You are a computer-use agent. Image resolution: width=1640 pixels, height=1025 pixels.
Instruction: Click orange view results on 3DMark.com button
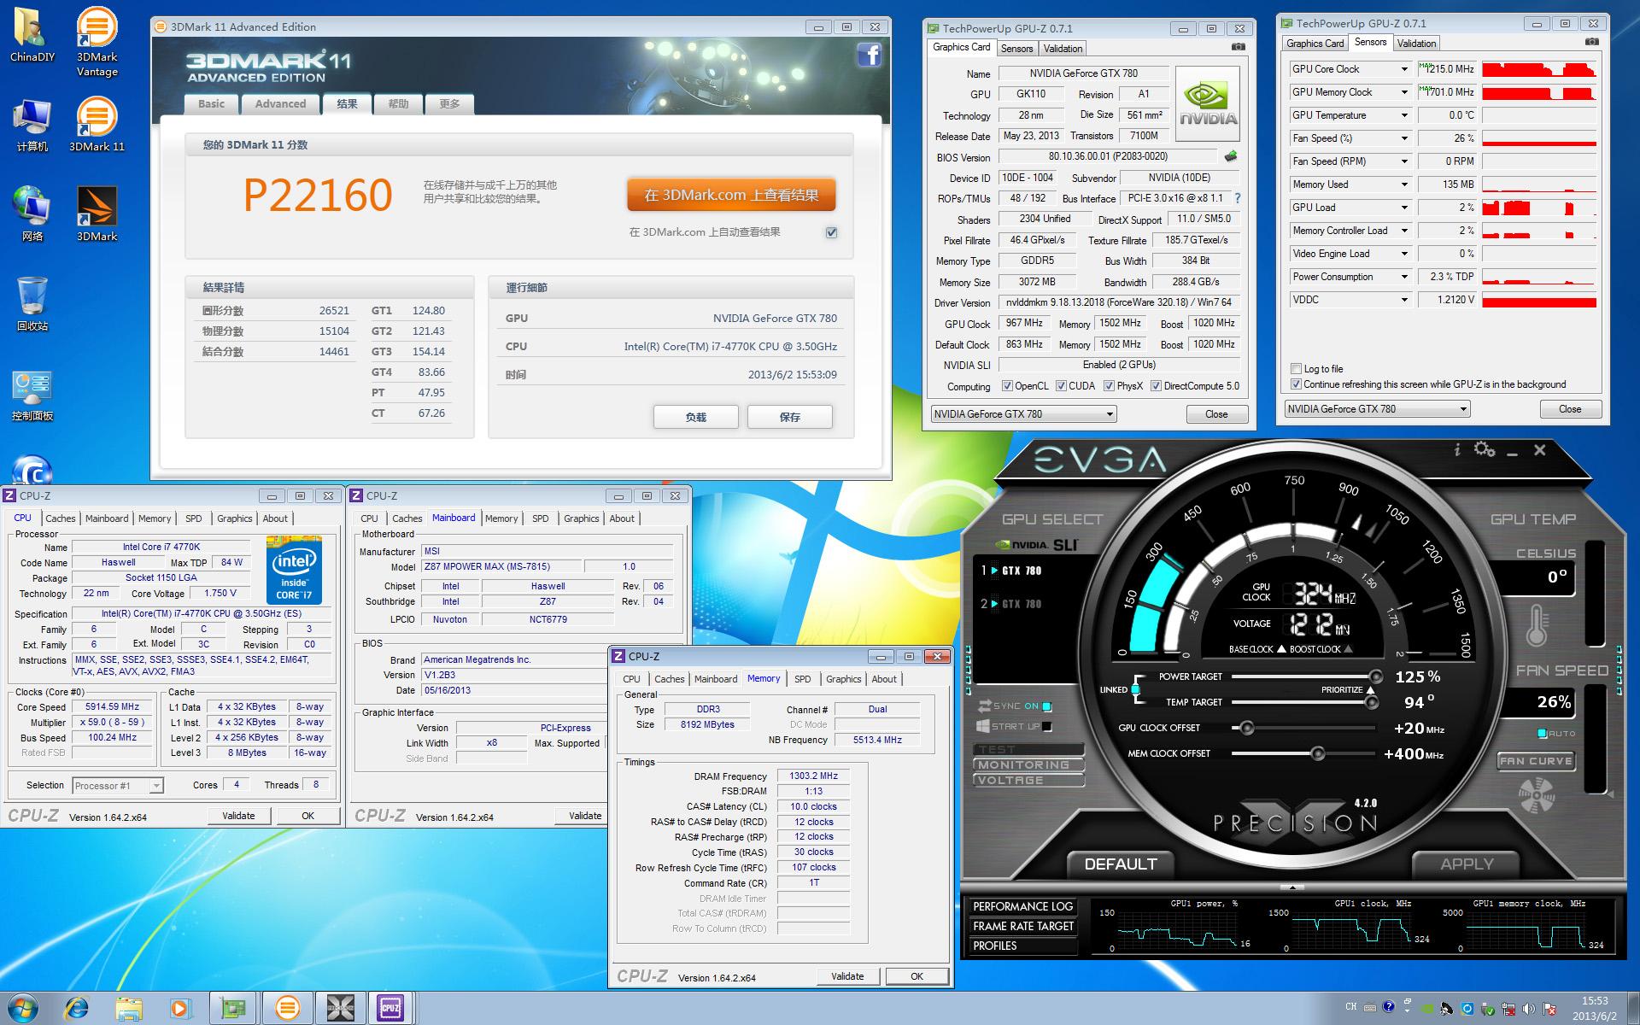tap(731, 195)
